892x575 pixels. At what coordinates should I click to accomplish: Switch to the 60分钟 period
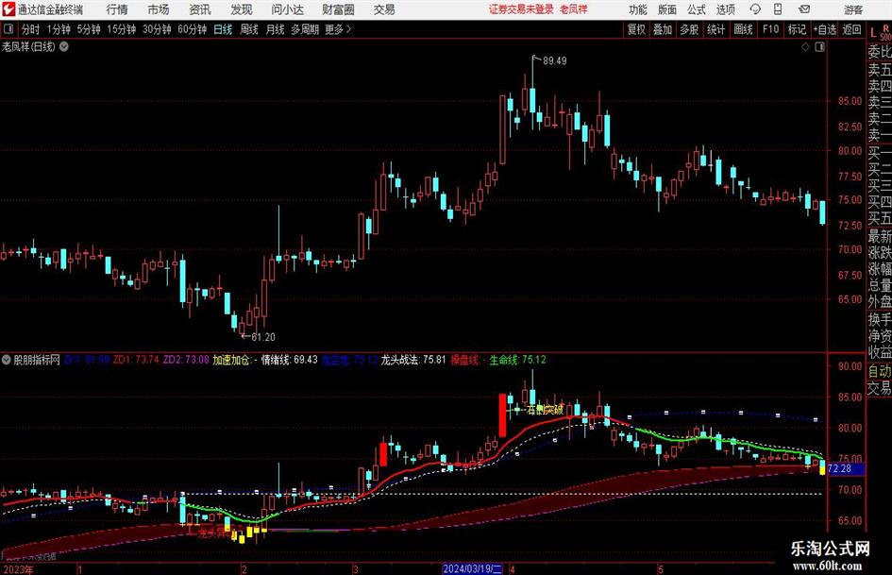point(192,29)
